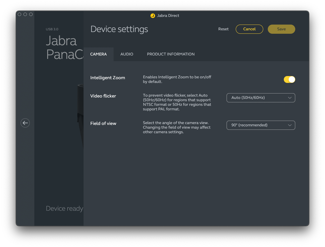325x247 pixels.
Task: Click the Jabra Direct logo icon
Action: point(153,16)
